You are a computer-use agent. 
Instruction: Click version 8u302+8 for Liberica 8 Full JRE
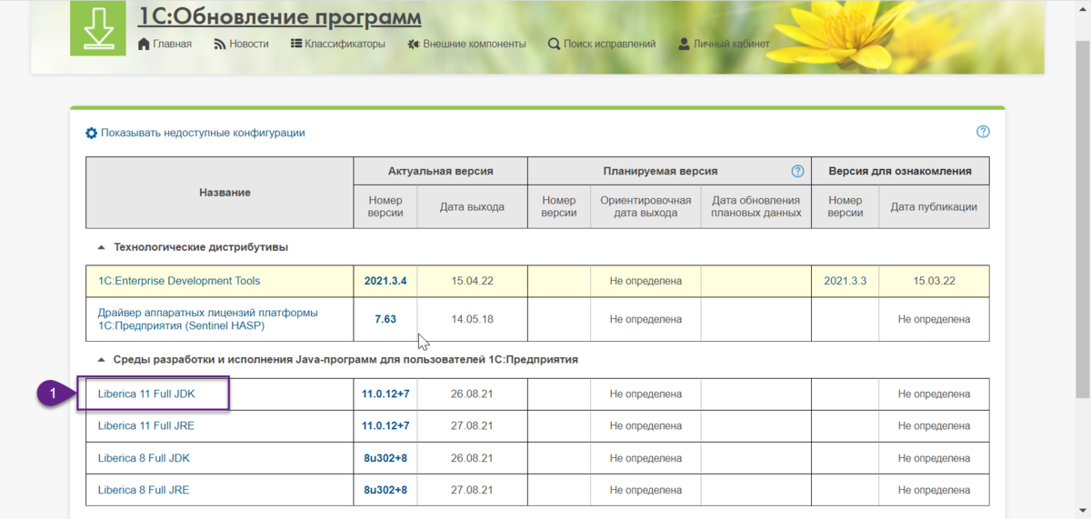click(385, 490)
